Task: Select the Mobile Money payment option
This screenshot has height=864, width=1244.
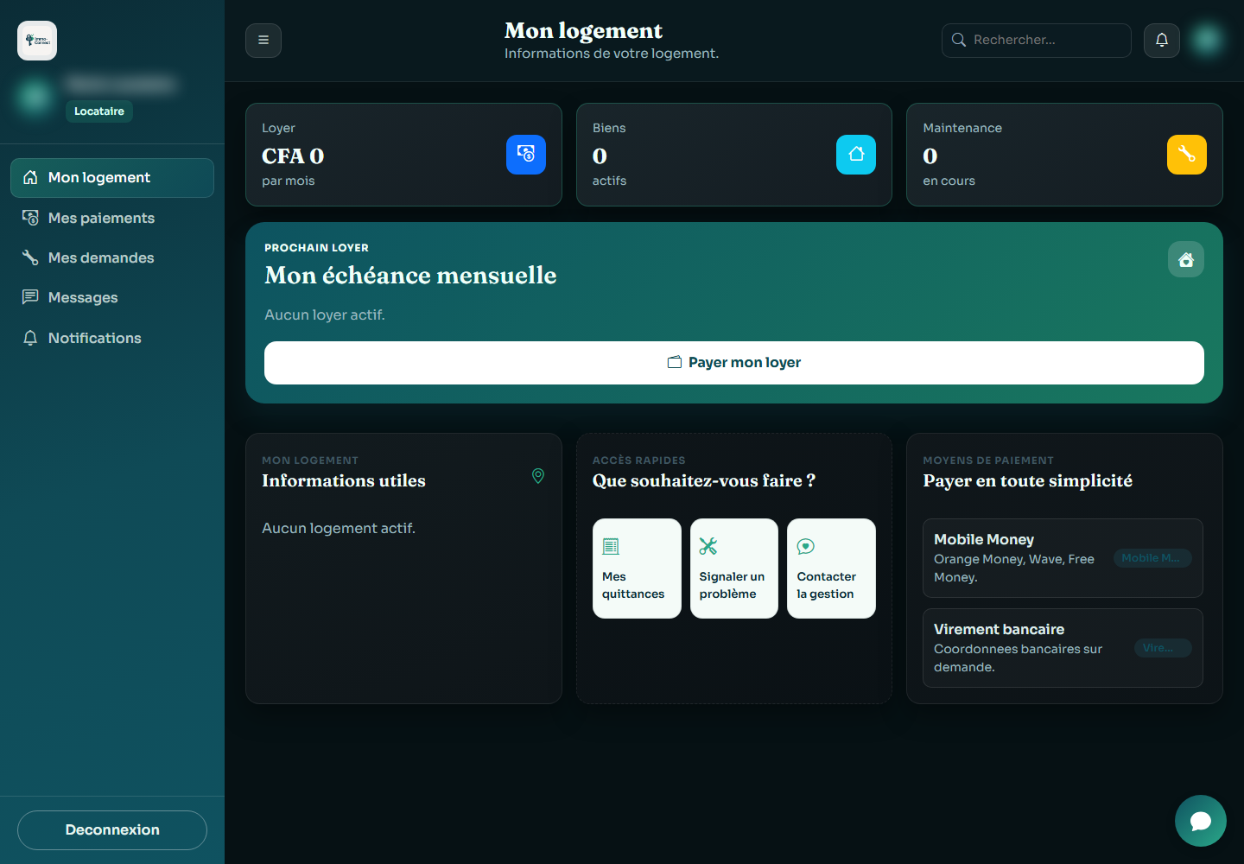Action: coord(1063,558)
